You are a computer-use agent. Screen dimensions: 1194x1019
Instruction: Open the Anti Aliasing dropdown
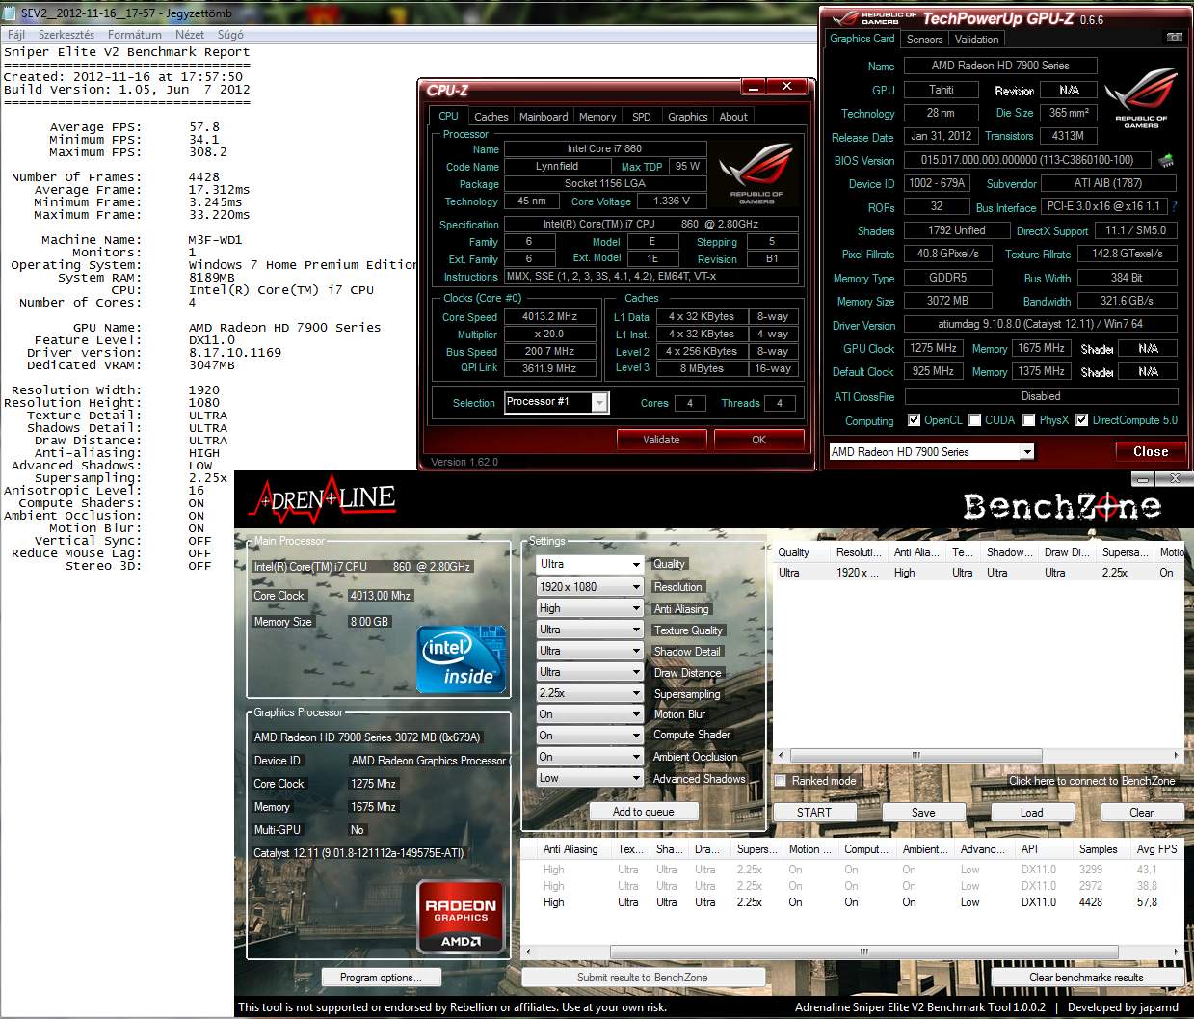590,608
